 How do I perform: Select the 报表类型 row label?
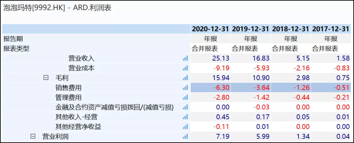pyautogui.click(x=16, y=49)
